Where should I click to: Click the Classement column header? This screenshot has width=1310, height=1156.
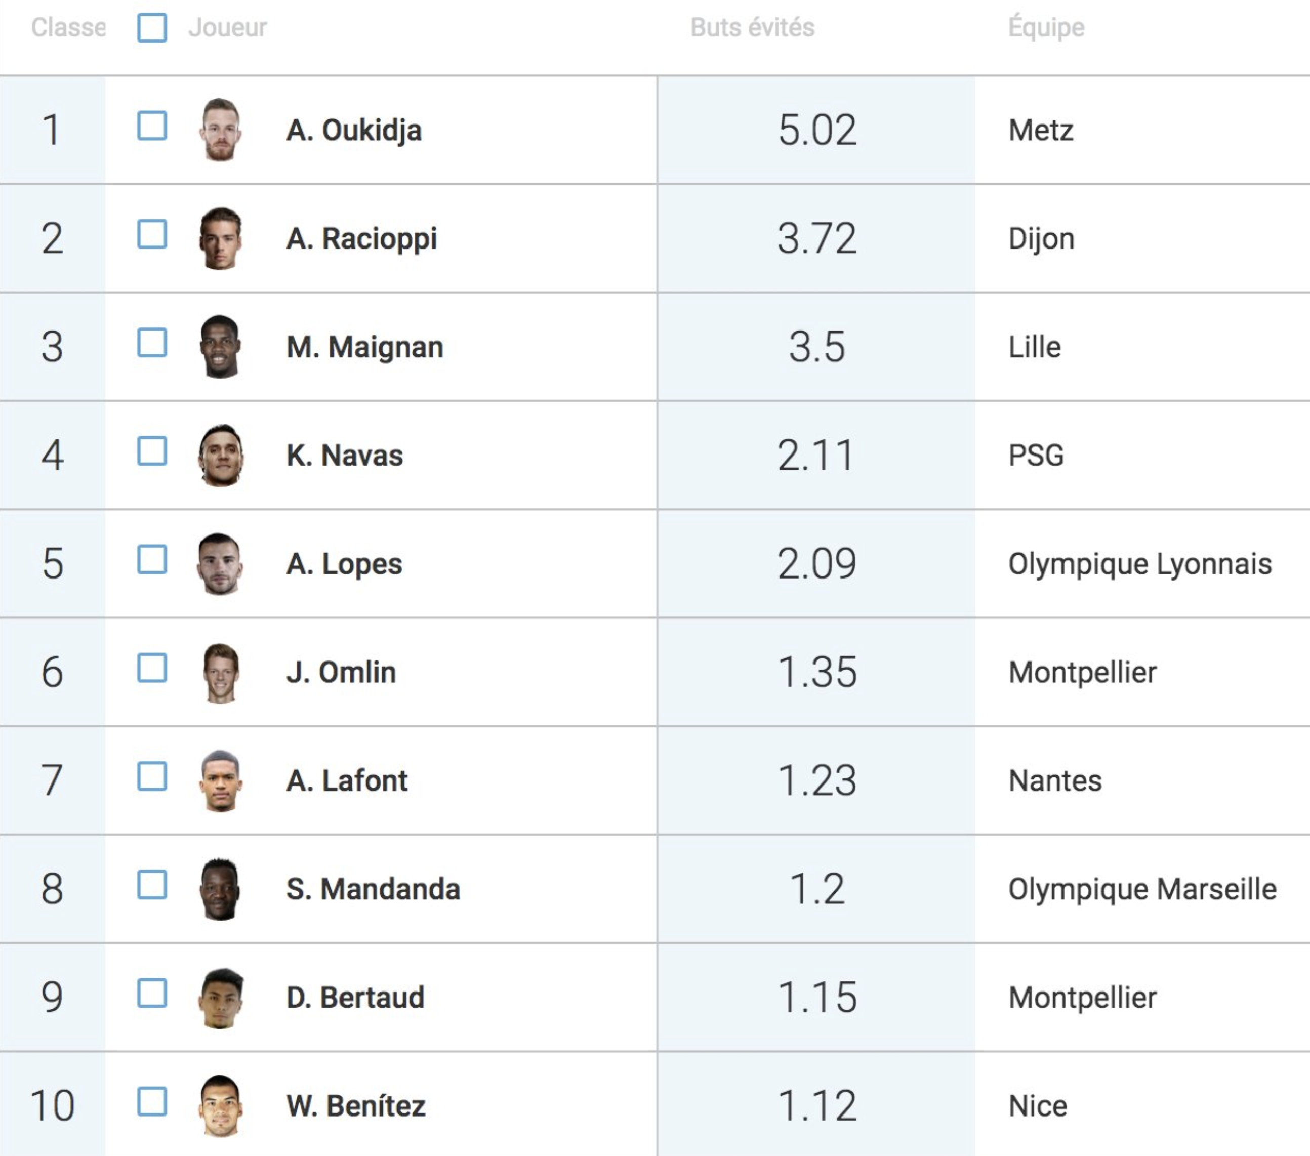point(68,27)
